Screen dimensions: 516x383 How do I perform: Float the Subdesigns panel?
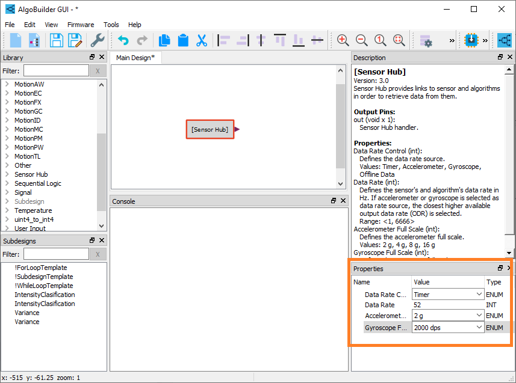pyautogui.click(x=92, y=241)
